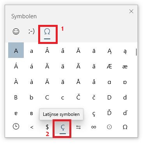The height and width of the screenshot is (145, 143).
Task: Insert the lowercase æ character
Action: pyautogui.click(x=125, y=66)
